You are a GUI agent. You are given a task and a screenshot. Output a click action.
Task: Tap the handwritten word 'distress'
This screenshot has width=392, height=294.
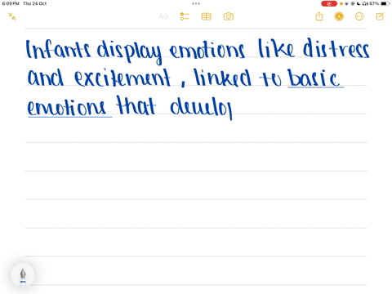pyautogui.click(x=336, y=48)
